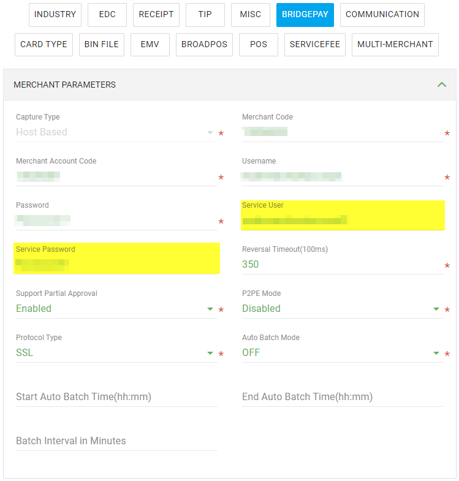The image size is (459, 481).
Task: Collapse the Merchant Parameters panel chevron
Action: click(x=441, y=85)
